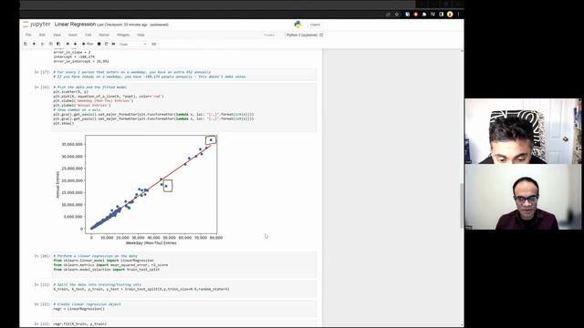This screenshot has width=584, height=328.
Task: Copy the selected cells
Action: tap(51, 44)
